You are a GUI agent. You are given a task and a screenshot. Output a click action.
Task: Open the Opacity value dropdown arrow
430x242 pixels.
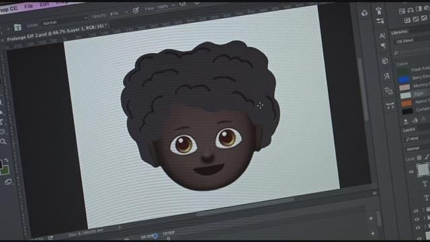126,12
